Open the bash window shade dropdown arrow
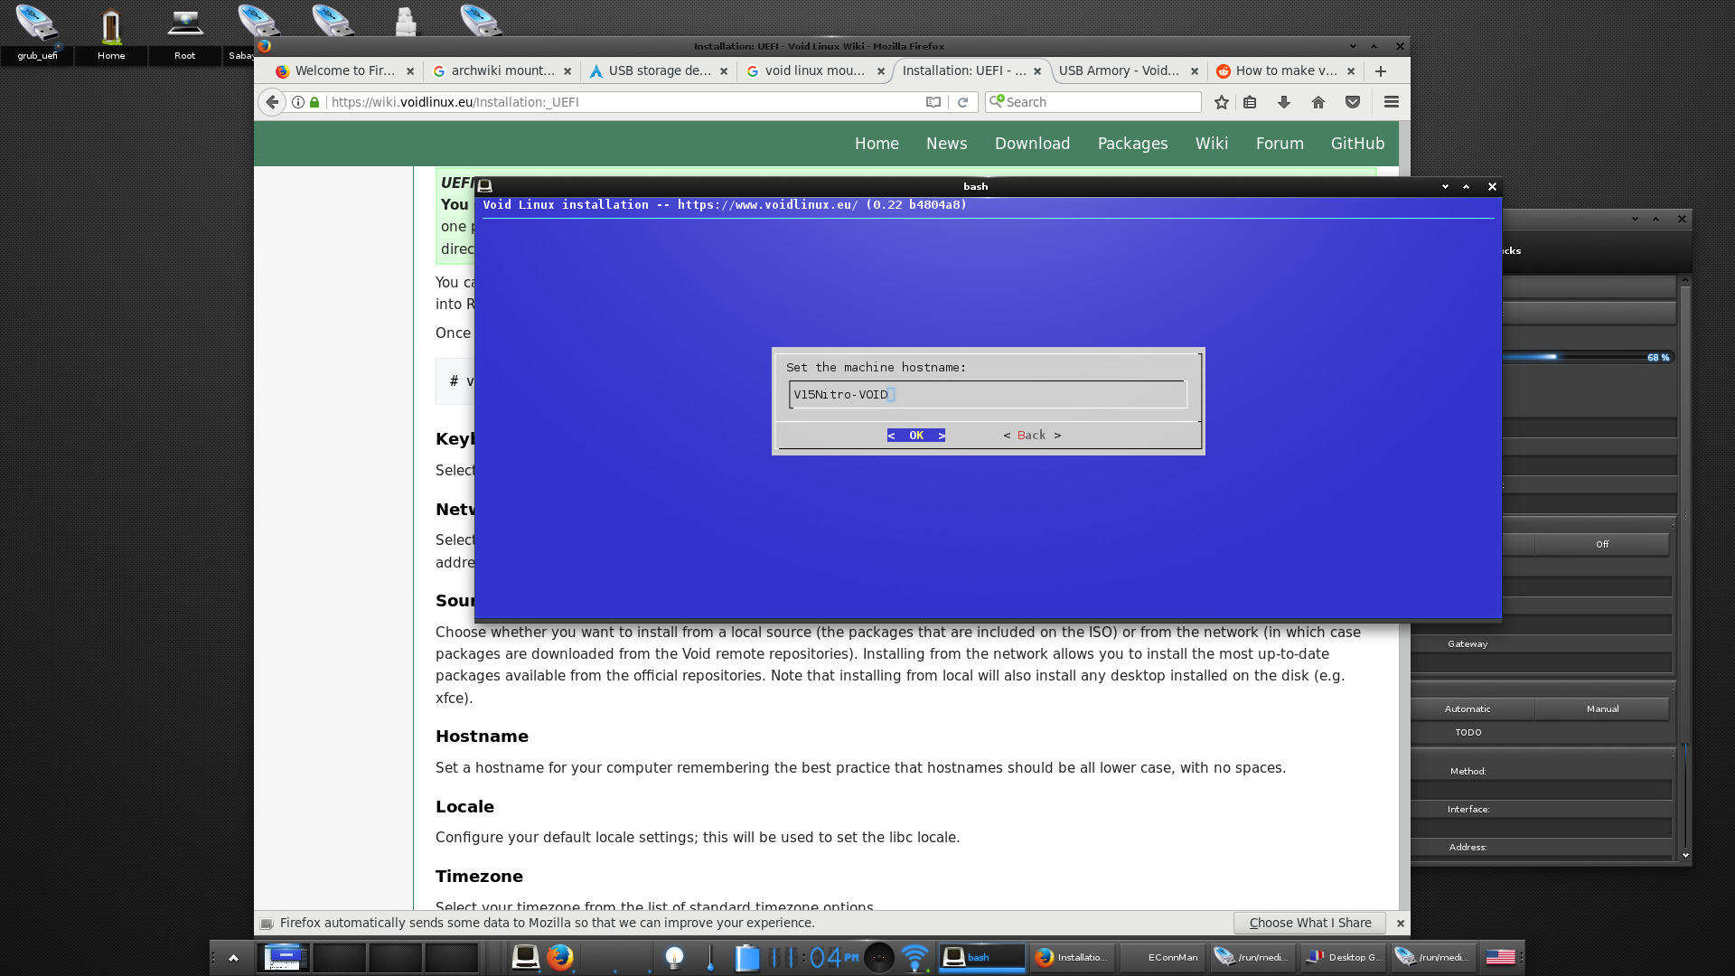The height and width of the screenshot is (976, 1735). [x=1445, y=186]
